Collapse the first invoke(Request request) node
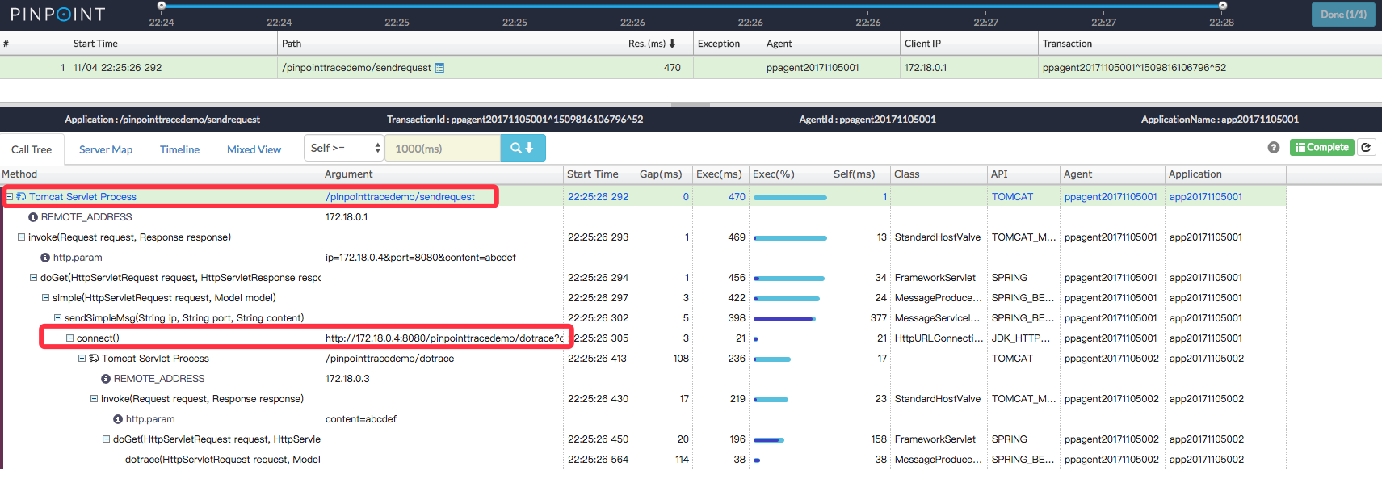 click(x=22, y=237)
